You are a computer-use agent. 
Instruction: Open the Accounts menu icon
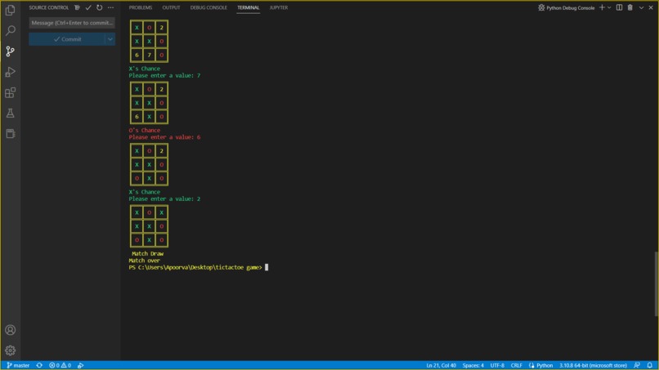[10, 330]
